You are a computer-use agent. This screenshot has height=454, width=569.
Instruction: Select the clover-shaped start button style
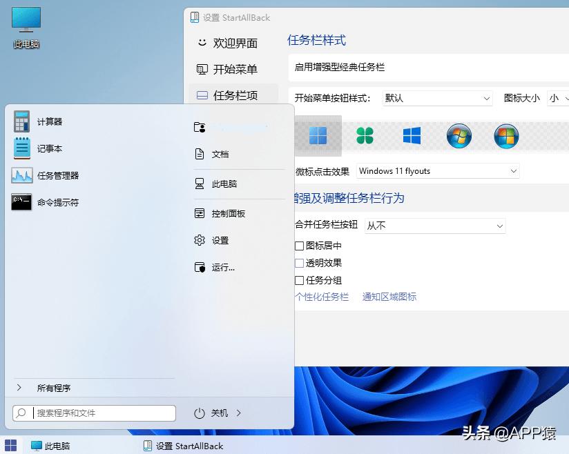coord(365,136)
